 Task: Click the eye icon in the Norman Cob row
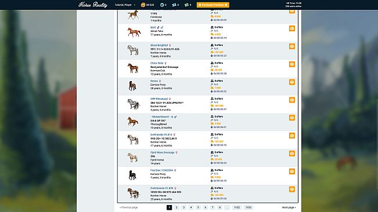pyautogui.click(x=292, y=64)
